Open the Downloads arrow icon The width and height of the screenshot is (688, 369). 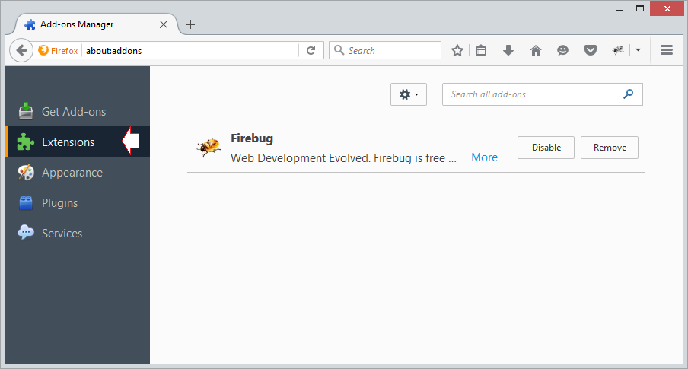[x=508, y=50]
